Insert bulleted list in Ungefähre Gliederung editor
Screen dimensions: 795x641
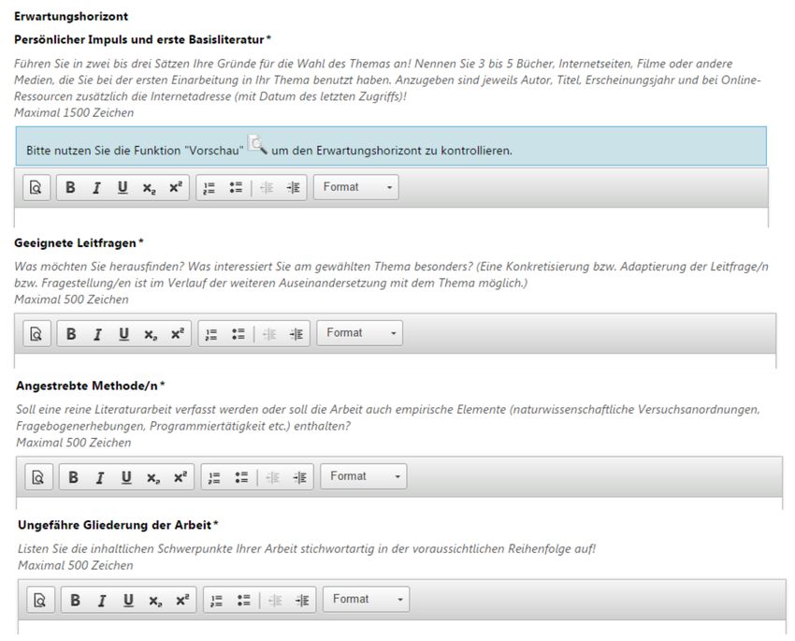244,601
